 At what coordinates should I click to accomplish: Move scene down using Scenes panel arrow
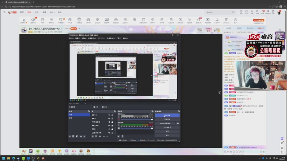coord(84,136)
